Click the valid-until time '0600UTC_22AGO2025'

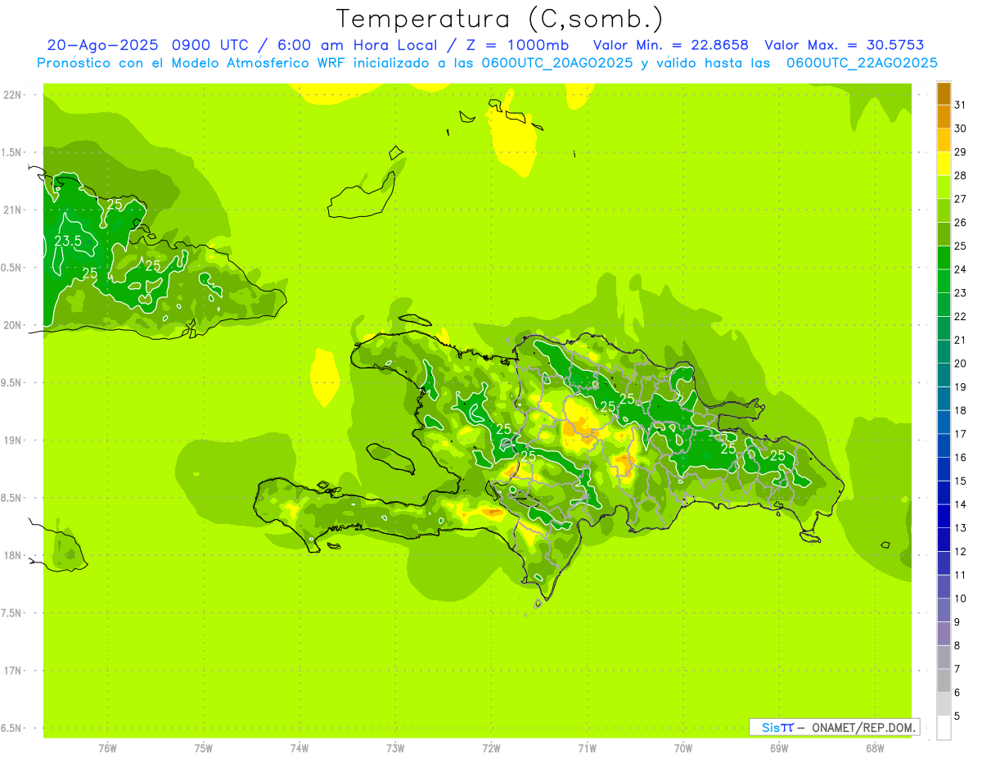[862, 62]
